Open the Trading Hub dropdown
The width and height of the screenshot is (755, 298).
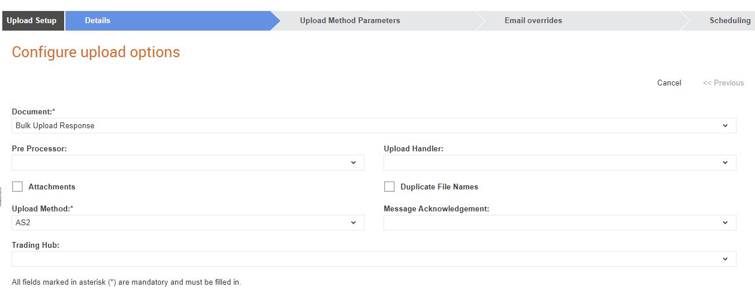(x=374, y=259)
